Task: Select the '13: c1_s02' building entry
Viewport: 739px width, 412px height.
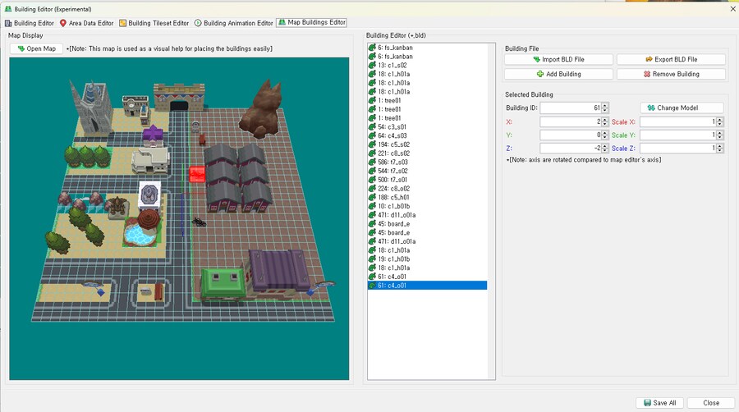Action: point(427,65)
